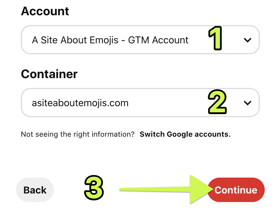Open the Container selection dropdown
The image size is (280, 213).
(140, 103)
